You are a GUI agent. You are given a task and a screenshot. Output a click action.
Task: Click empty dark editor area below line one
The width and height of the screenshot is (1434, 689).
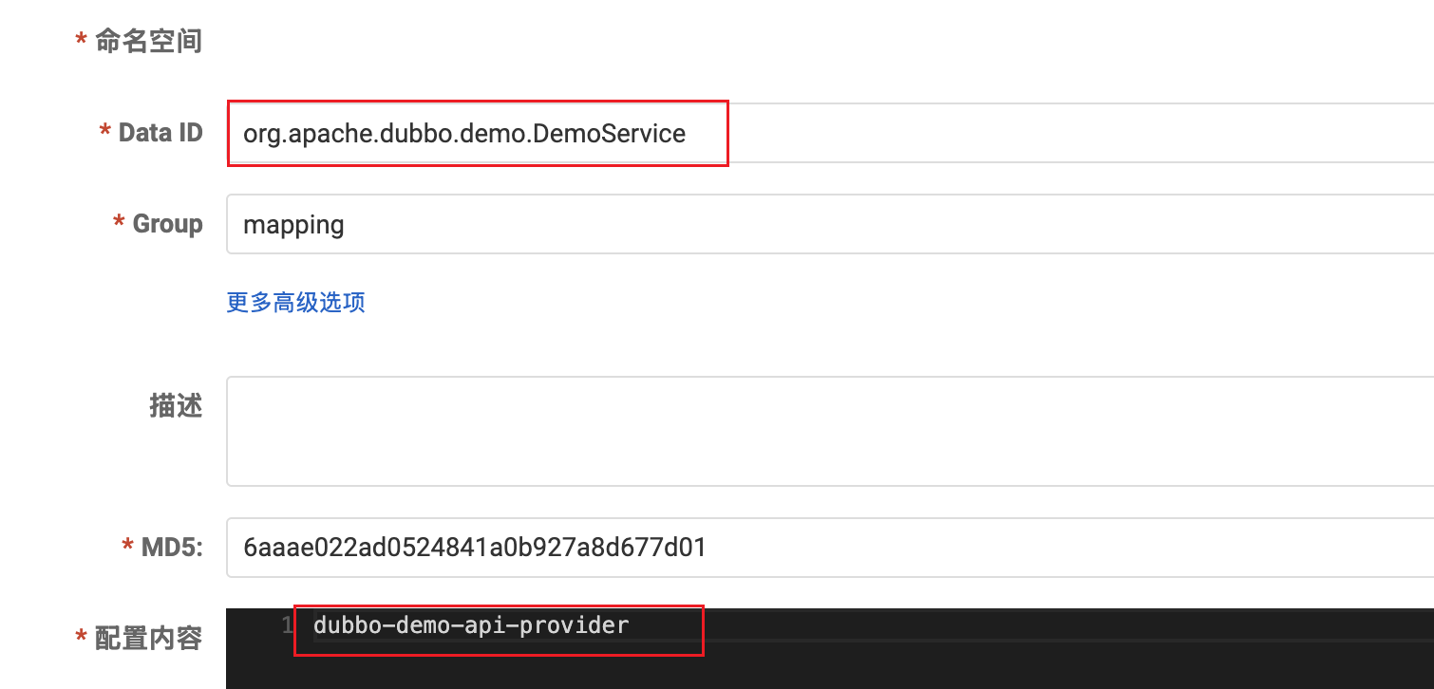pyautogui.click(x=830, y=667)
